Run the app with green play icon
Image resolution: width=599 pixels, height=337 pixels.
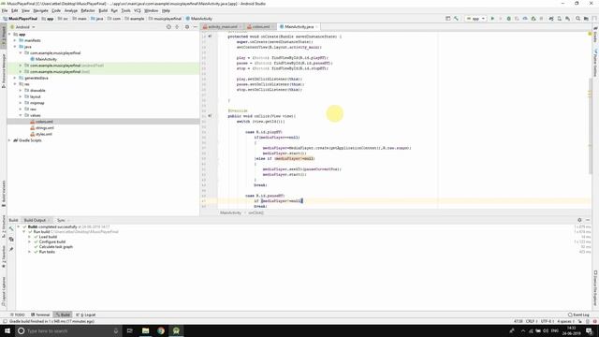point(492,19)
